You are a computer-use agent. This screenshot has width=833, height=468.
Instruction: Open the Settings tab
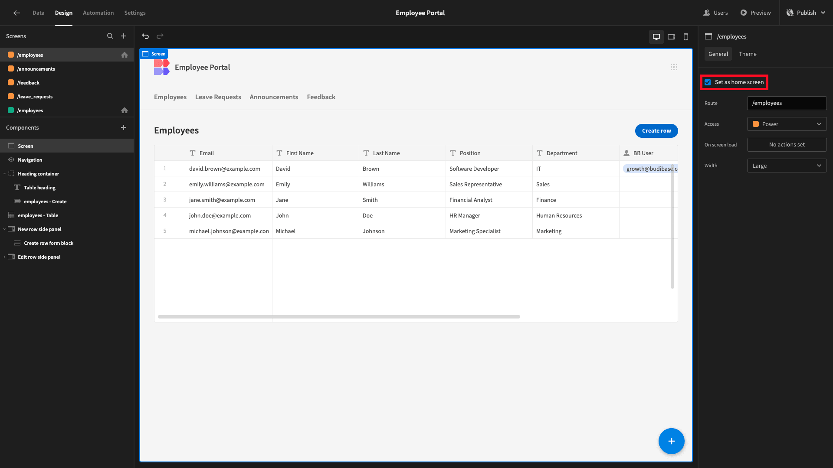135,13
